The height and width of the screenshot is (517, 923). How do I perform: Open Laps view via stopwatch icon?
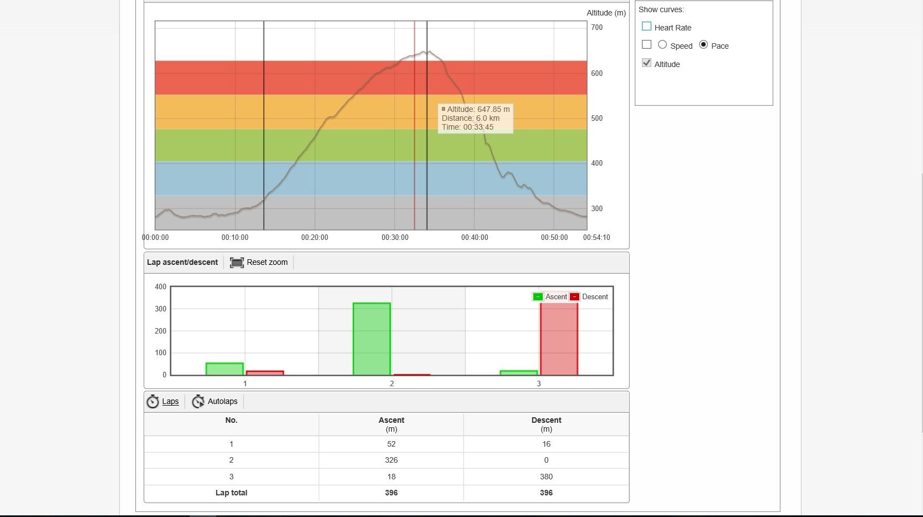[x=152, y=402]
